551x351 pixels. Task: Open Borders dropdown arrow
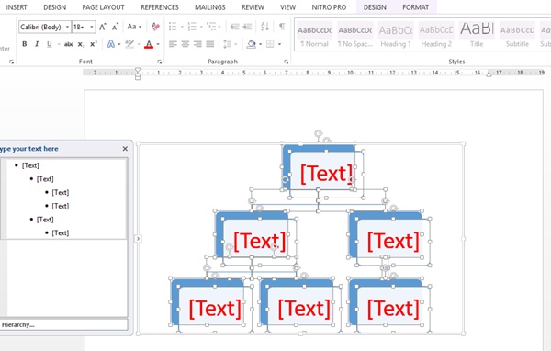pyautogui.click(x=280, y=44)
